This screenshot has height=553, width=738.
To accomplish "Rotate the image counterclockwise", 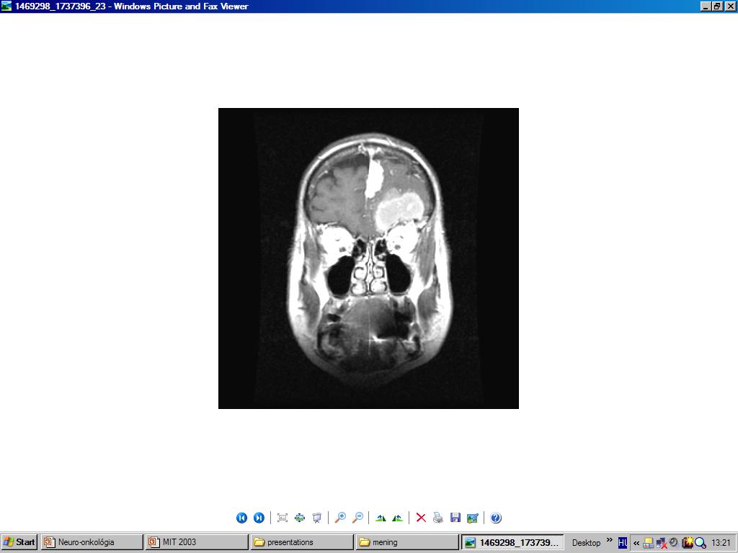I will pos(398,518).
